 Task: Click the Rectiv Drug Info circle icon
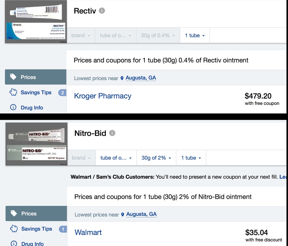click(13, 107)
